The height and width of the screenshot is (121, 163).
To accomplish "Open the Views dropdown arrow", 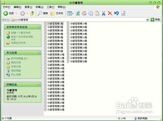I will [73, 13].
